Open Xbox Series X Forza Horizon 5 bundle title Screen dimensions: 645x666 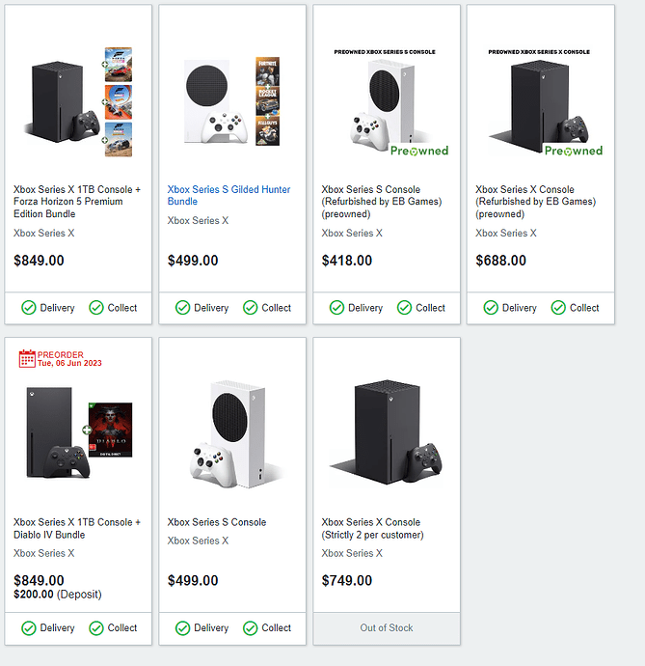(x=77, y=201)
